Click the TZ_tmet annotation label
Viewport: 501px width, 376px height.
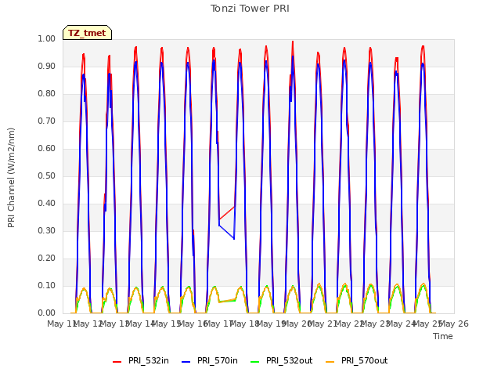[x=87, y=33]
